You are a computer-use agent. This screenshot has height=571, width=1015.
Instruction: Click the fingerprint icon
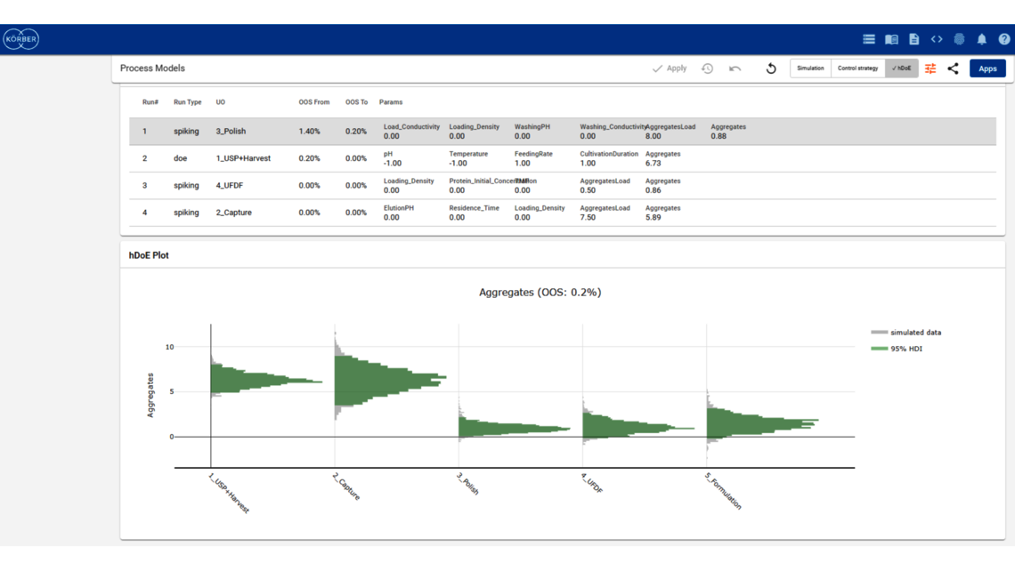[959, 39]
